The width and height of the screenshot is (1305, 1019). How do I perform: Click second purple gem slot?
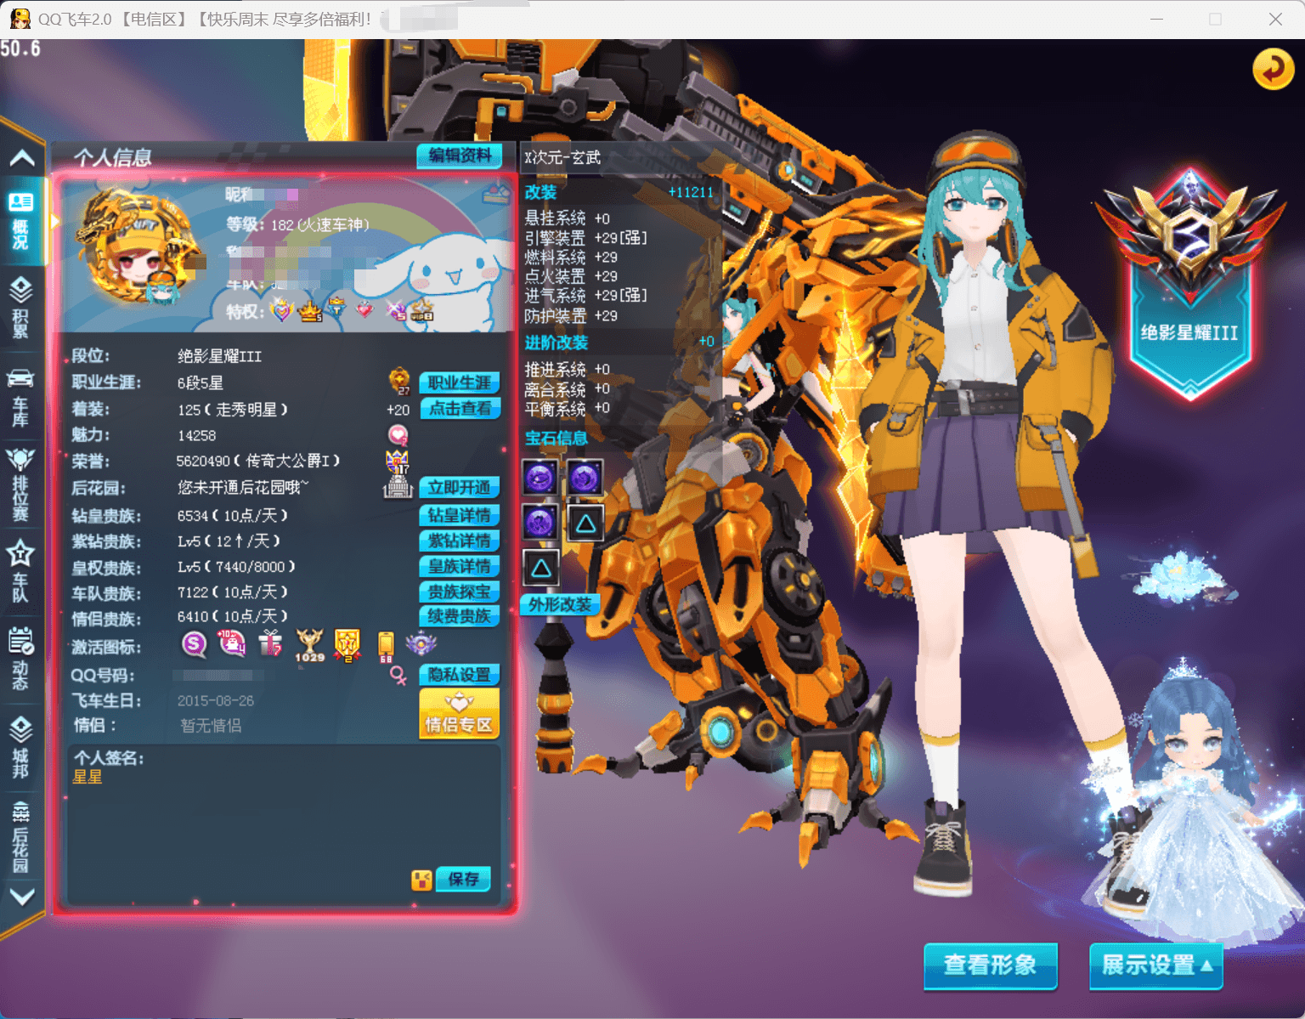585,478
